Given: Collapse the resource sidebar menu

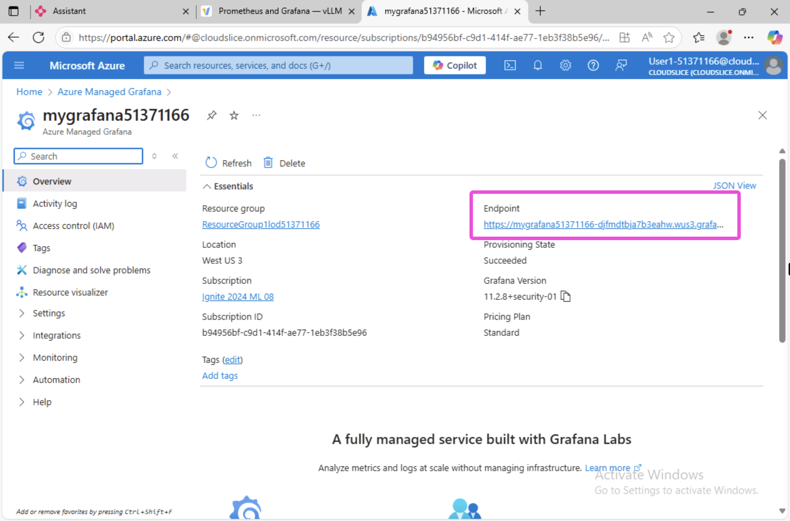Looking at the screenshot, I should (175, 156).
